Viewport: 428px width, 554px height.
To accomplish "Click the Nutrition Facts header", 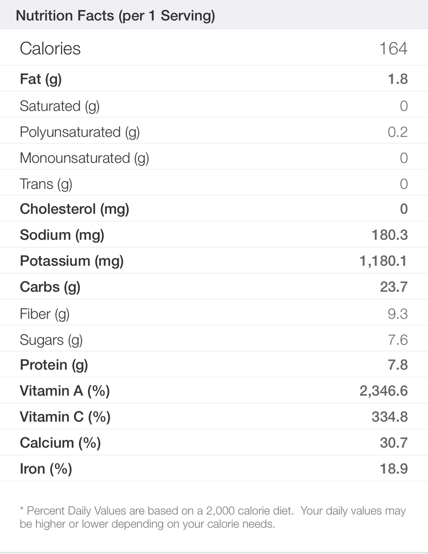I will tap(116, 16).
